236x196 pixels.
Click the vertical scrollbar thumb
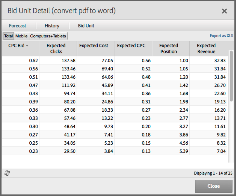pyautogui.click(x=231, y=76)
